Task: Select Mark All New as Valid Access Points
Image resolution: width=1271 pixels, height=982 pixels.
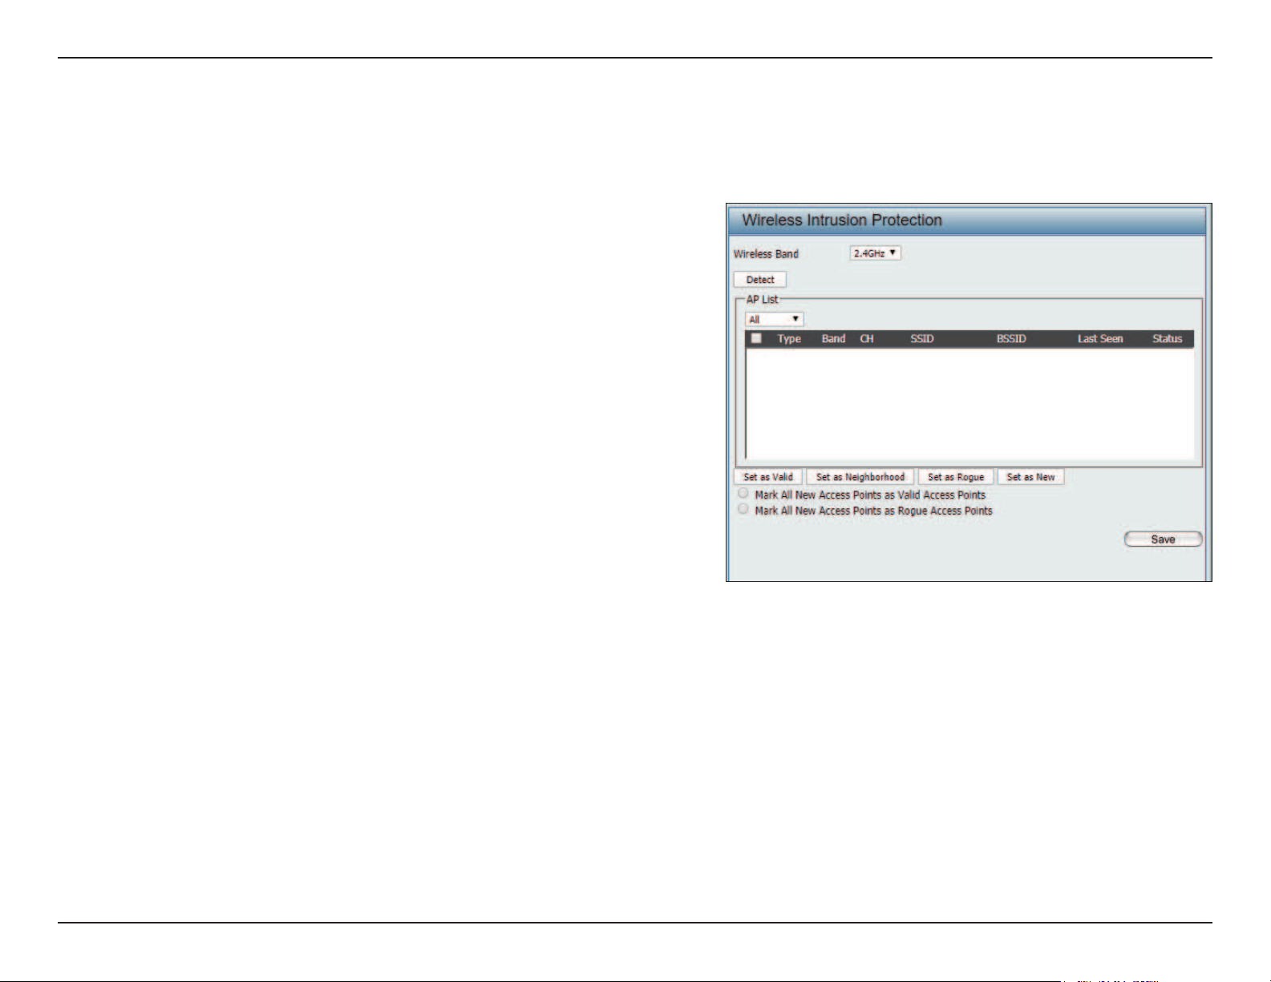Action: pos(743,494)
